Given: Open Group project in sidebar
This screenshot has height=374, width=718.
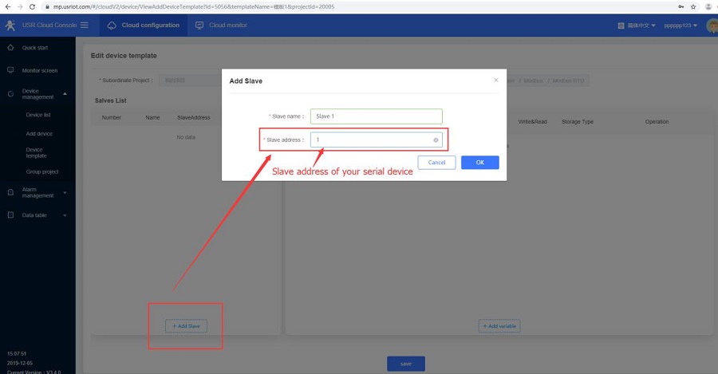Looking at the screenshot, I should click(x=42, y=171).
